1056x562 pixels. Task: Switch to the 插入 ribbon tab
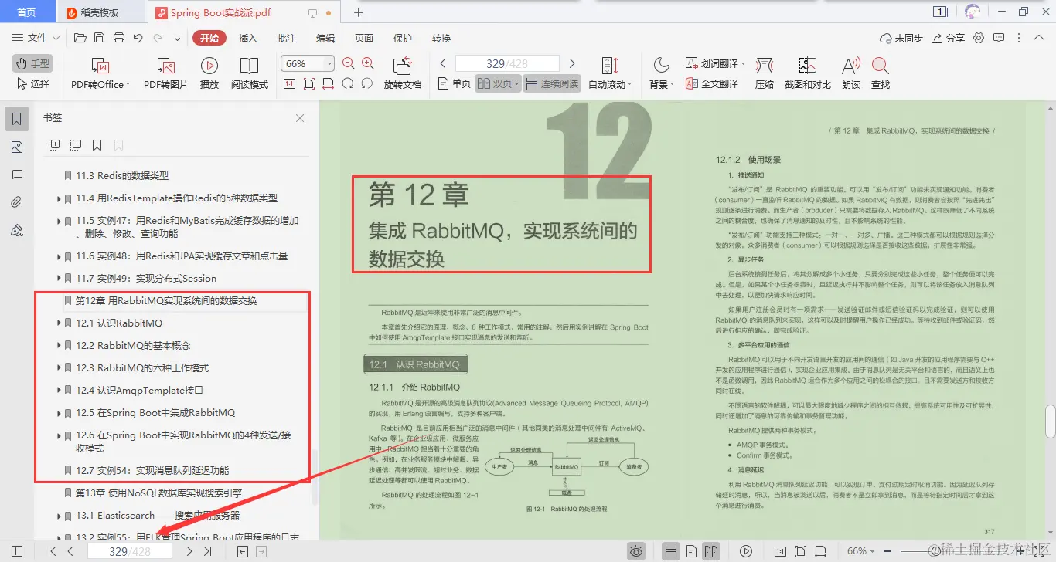(247, 37)
